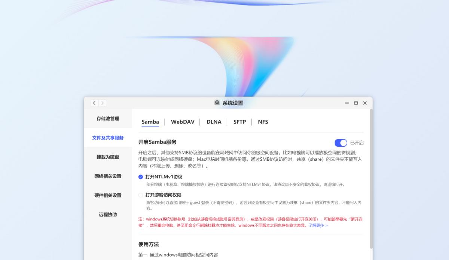This screenshot has height=260, width=449.
Task: Open 挂载为磁盘 settings
Action: pyautogui.click(x=108, y=157)
